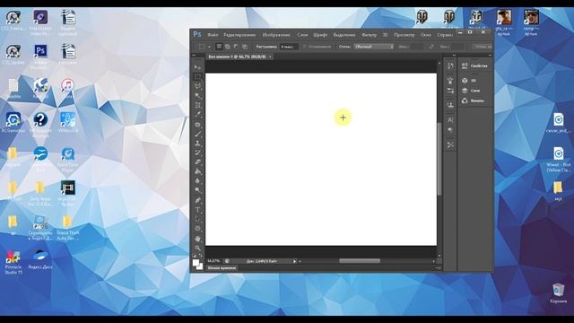Expand the Свойства panel dock arrows
The width and height of the screenshot is (574, 323).
490,56
